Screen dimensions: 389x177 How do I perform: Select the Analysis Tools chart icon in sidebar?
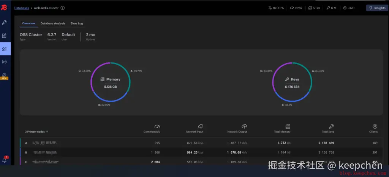[x=4, y=49]
